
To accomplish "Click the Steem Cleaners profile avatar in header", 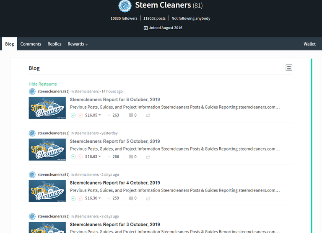I will click(x=125, y=6).
